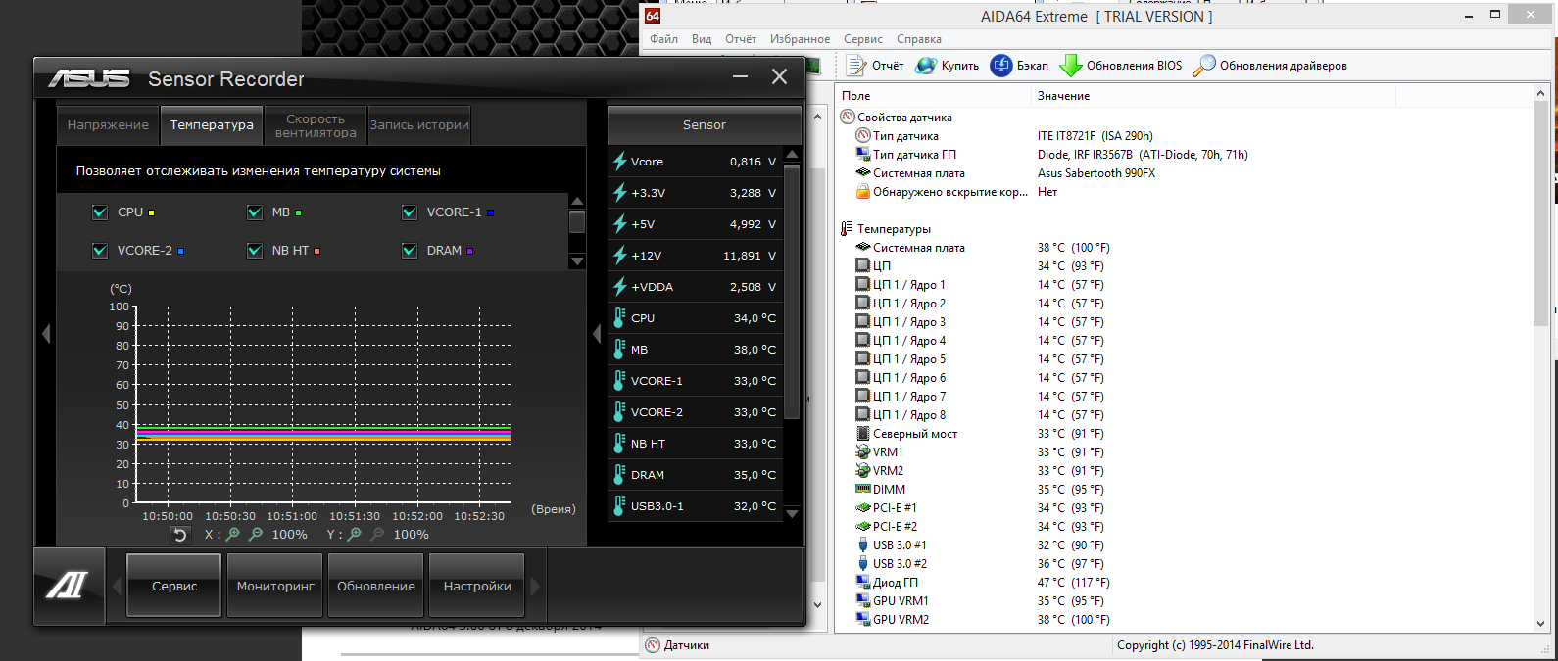The width and height of the screenshot is (1558, 661).
Task: Open the Избранное menu in AIDA64
Action: [x=800, y=39]
